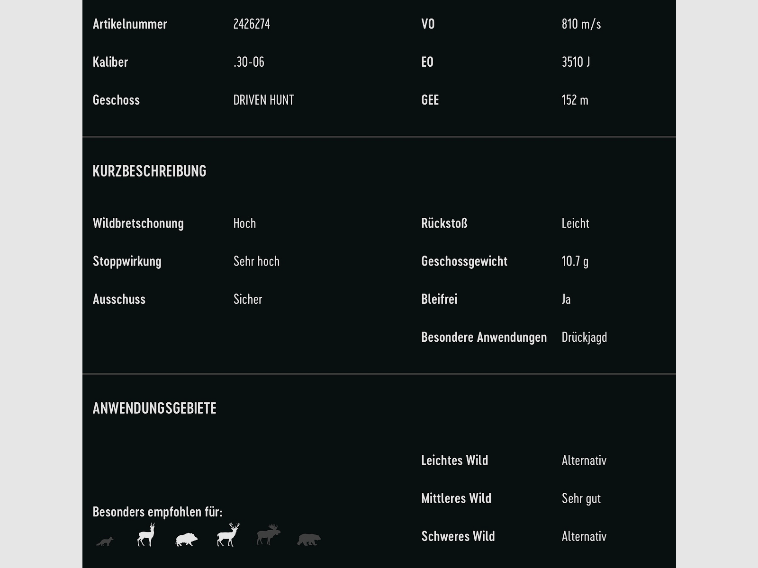
Task: Click the Bleifrei label
Action: 439,299
